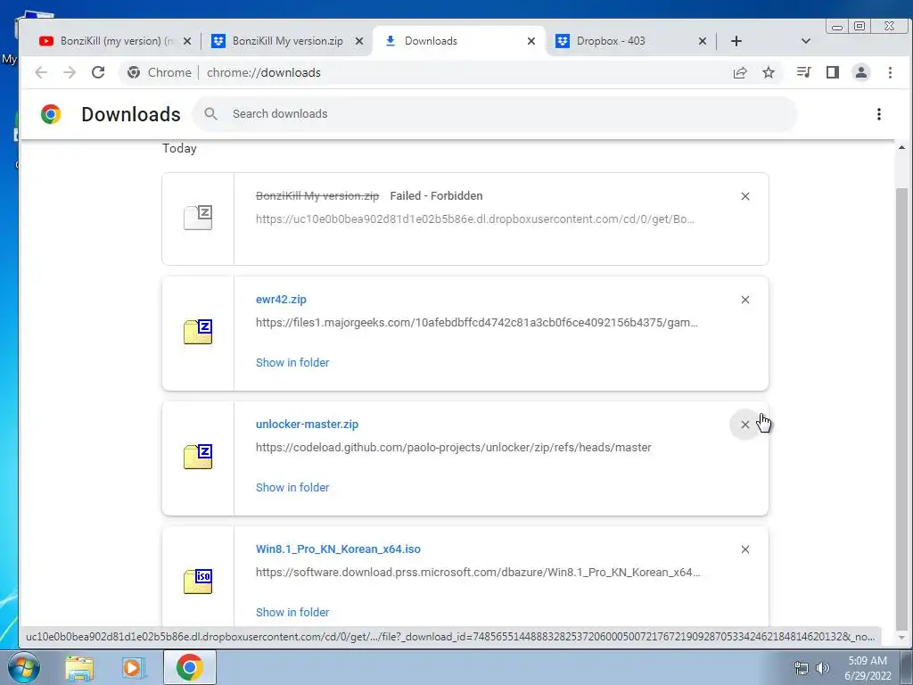Image resolution: width=913 pixels, height=685 pixels.
Task: Reload the downloads page
Action: coord(98,72)
